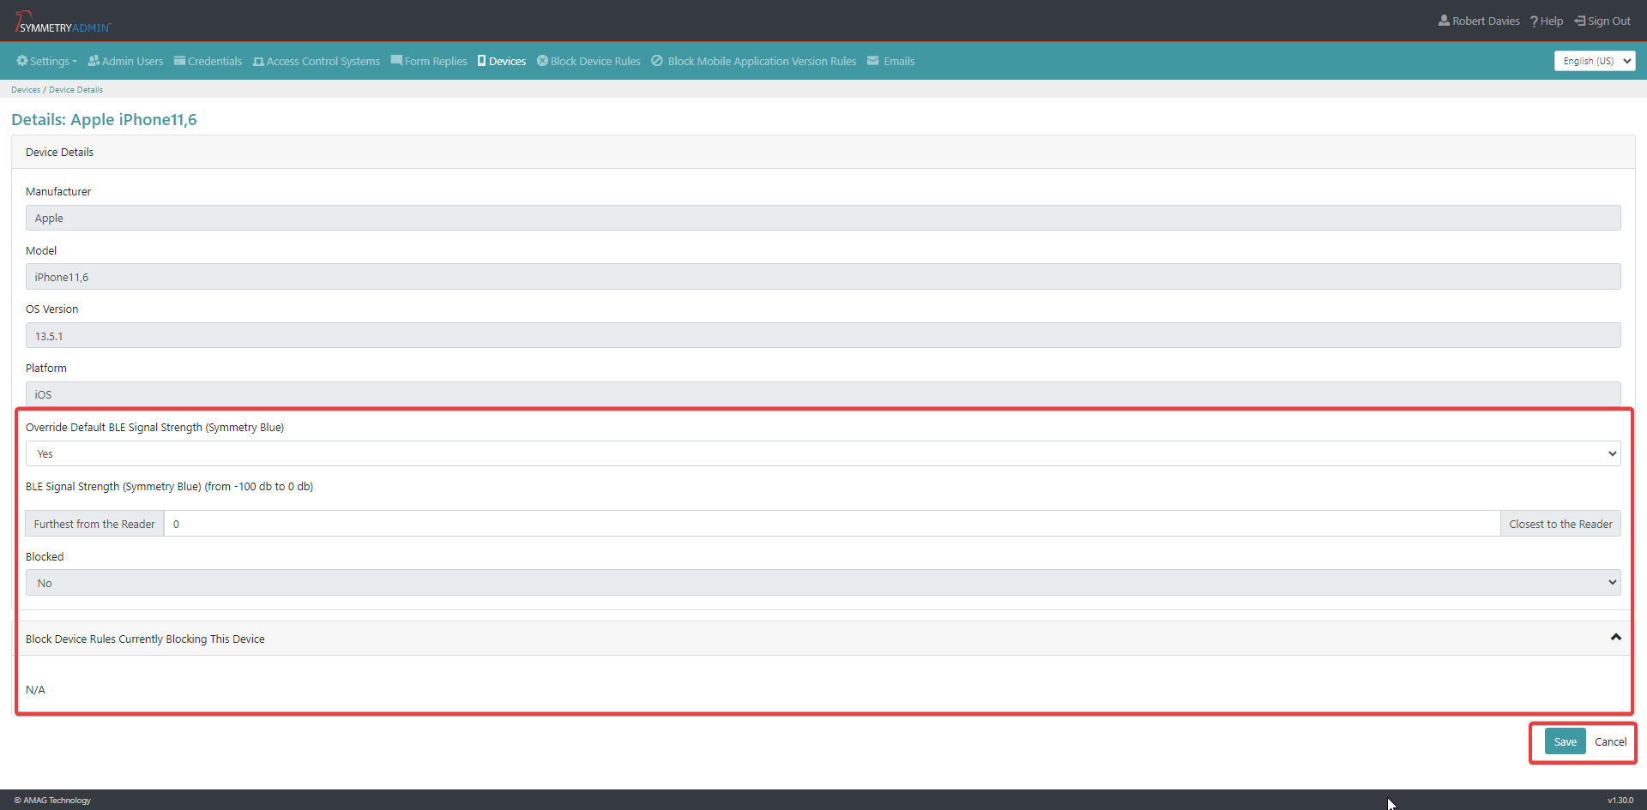Screen dimensions: 1647x810
Task: Open the Block Mobile Application Version Rules page
Action: point(754,61)
